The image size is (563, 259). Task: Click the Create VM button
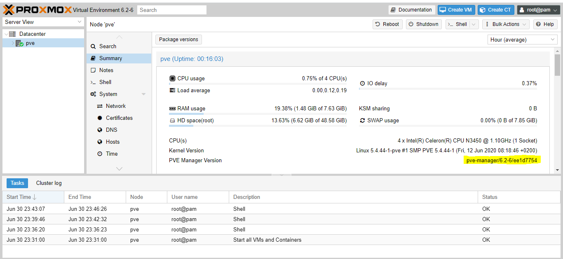456,10
